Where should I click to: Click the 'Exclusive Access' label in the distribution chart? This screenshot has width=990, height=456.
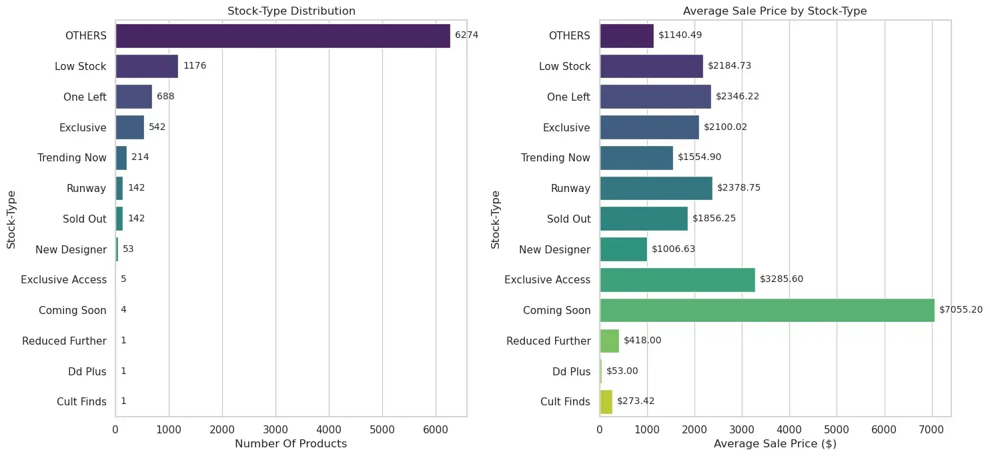(64, 279)
